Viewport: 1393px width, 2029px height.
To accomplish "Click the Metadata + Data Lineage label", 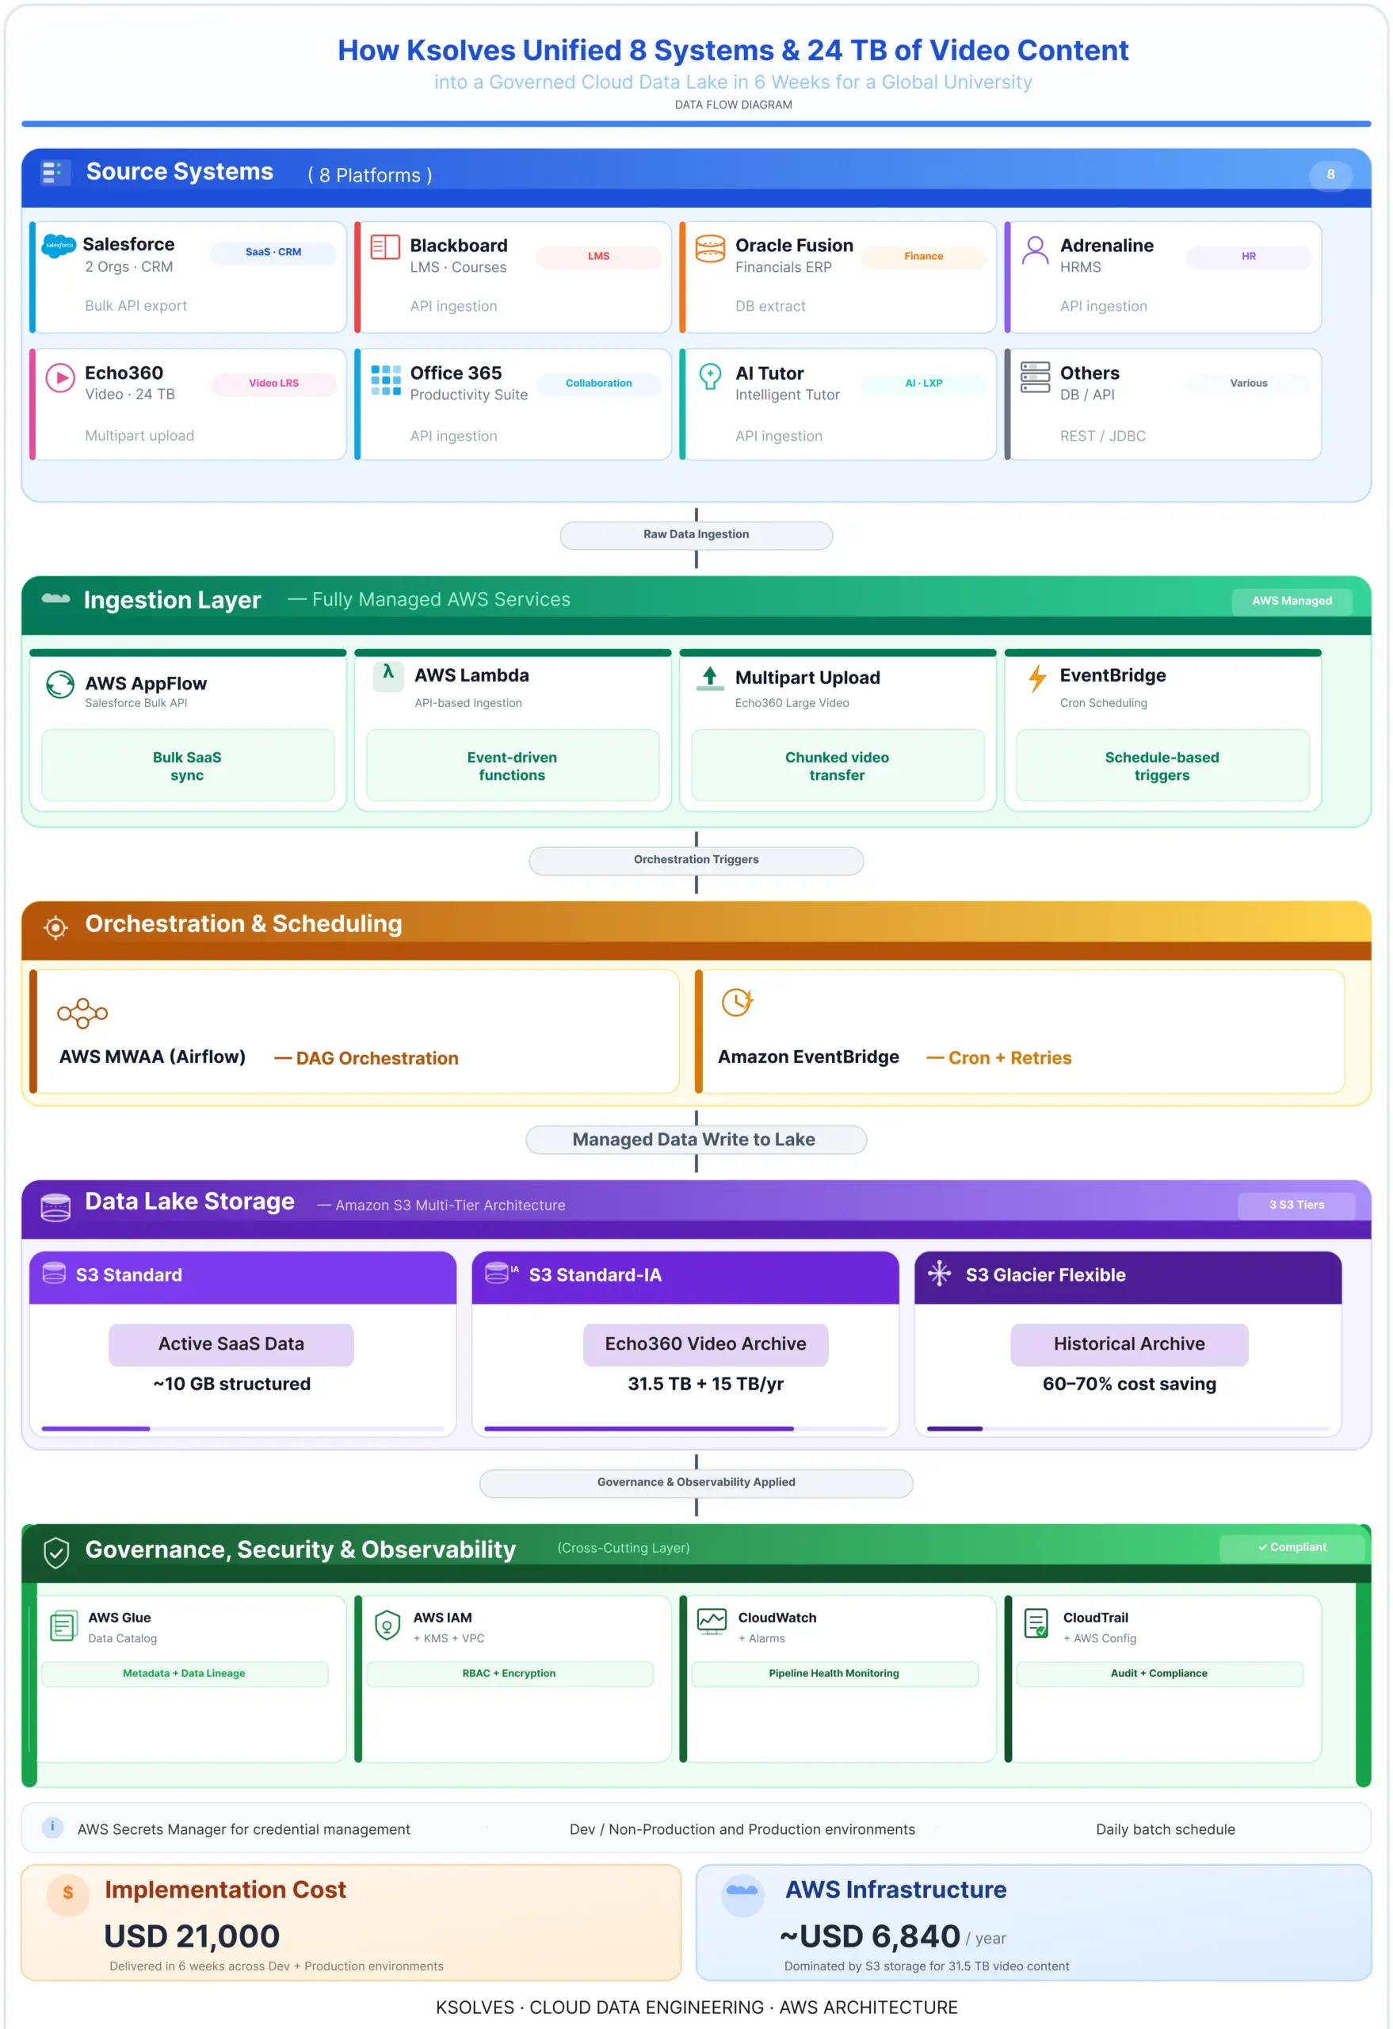I will pyautogui.click(x=185, y=1674).
